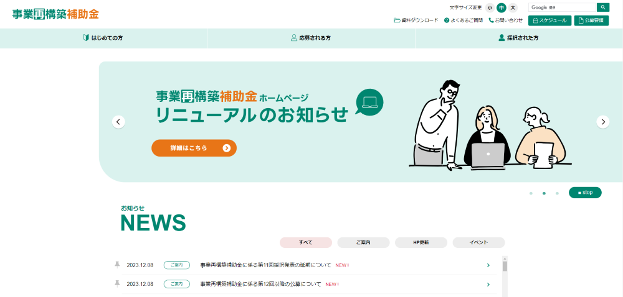
Task: Open the スケジュール button
Action: [x=550, y=21]
